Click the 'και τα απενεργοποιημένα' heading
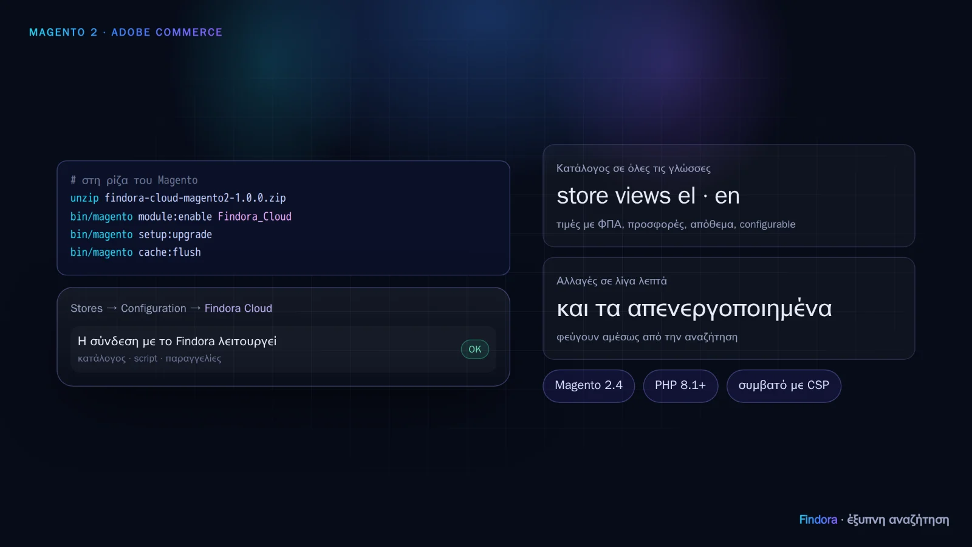The width and height of the screenshot is (972, 547). pyautogui.click(x=694, y=309)
